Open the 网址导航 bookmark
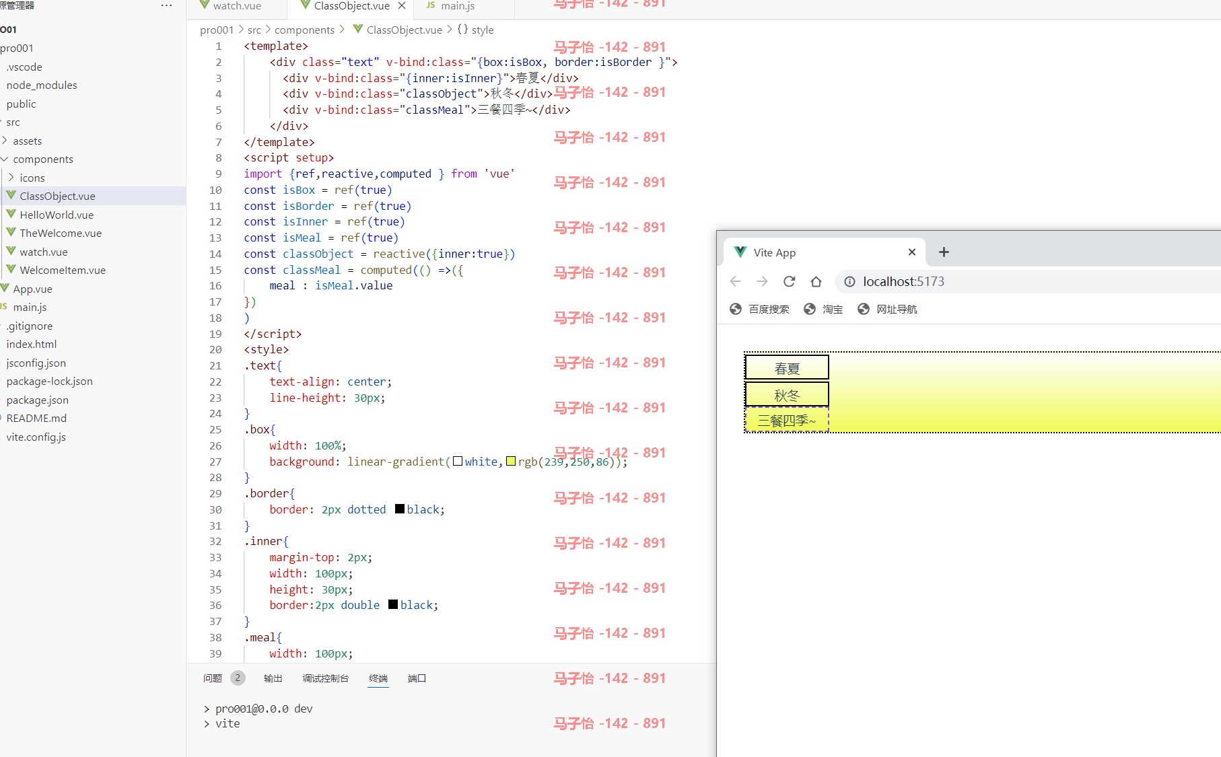This screenshot has width=1221, height=757. [887, 309]
